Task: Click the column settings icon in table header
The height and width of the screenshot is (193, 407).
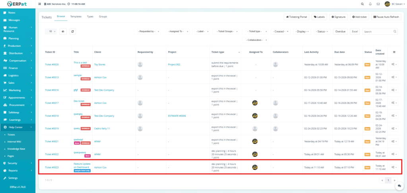Action: coord(394,52)
